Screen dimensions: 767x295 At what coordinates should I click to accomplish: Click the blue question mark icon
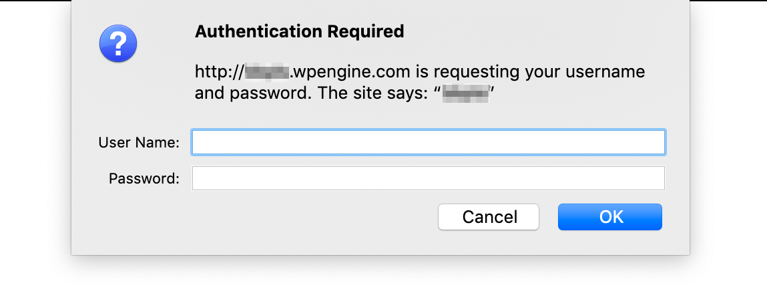pyautogui.click(x=118, y=44)
